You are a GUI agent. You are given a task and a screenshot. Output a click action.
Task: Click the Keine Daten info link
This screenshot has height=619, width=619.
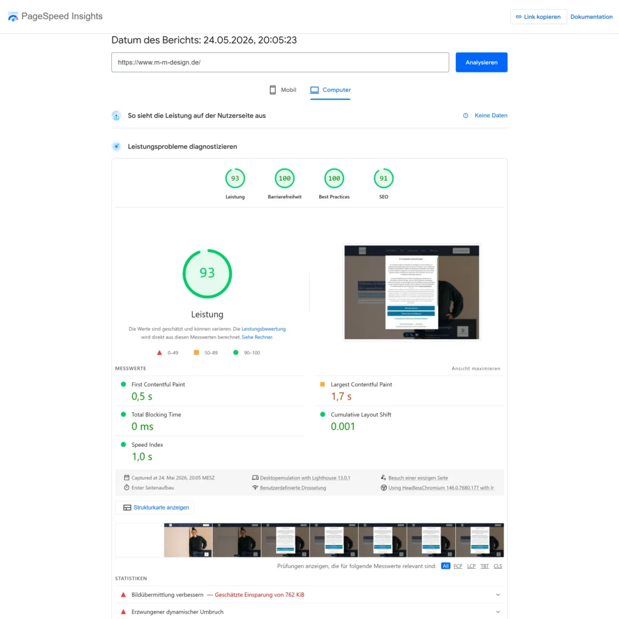pos(485,115)
